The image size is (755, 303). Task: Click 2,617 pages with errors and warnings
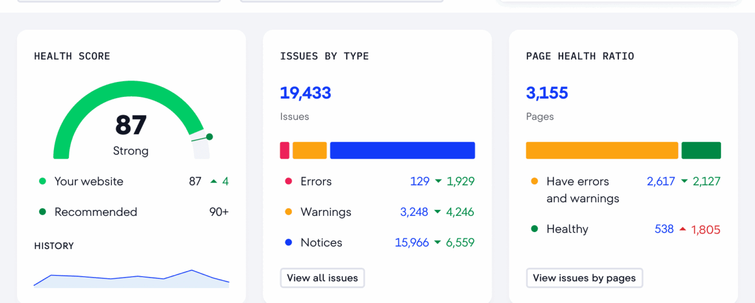click(661, 181)
